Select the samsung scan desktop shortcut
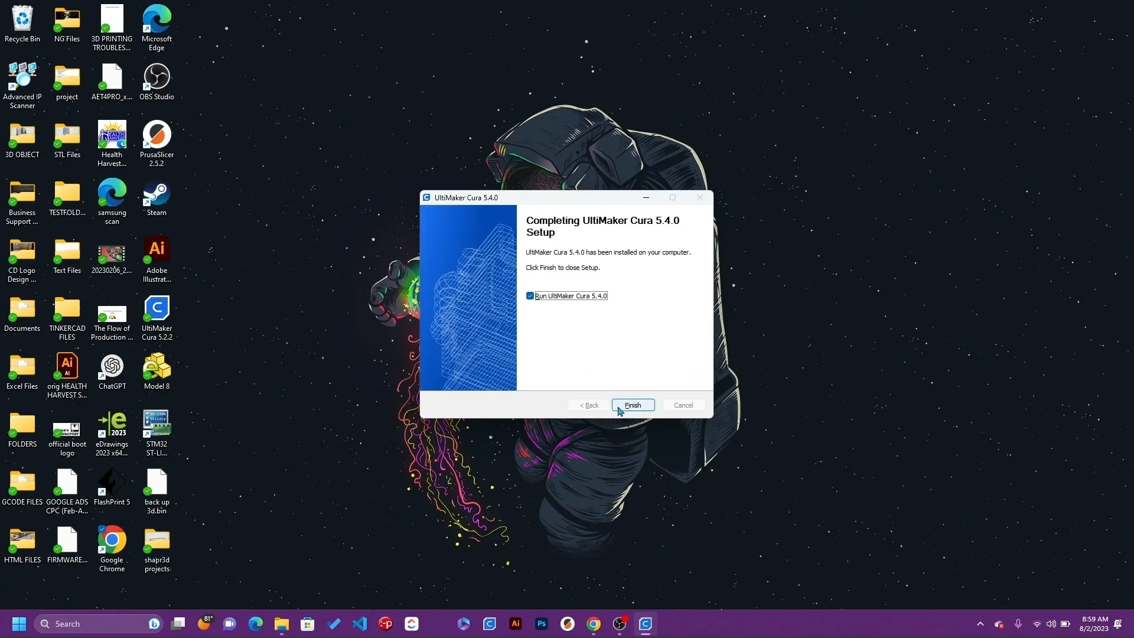1134x638 pixels. pyautogui.click(x=112, y=201)
